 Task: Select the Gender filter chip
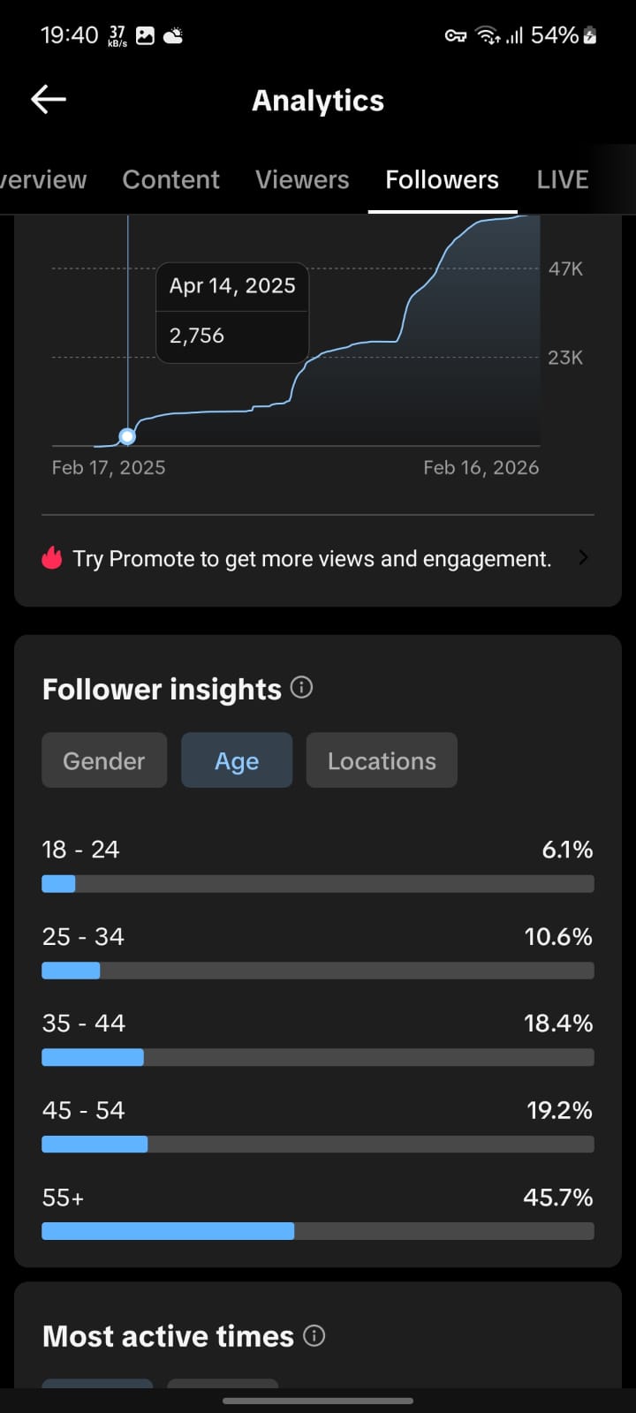104,760
